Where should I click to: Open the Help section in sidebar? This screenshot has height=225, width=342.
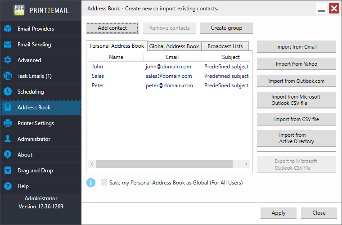23,186
